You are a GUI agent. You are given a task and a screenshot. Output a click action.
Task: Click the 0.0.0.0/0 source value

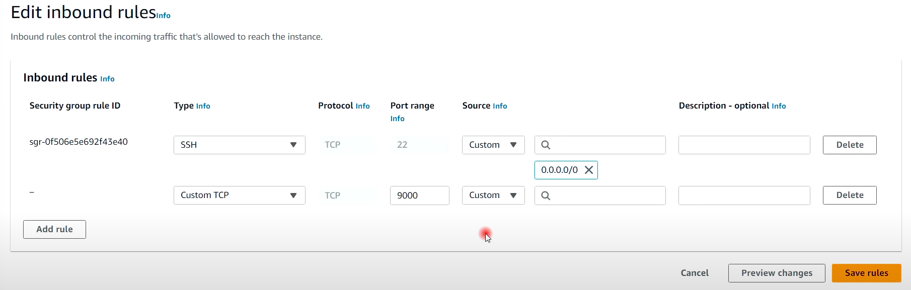pos(559,170)
